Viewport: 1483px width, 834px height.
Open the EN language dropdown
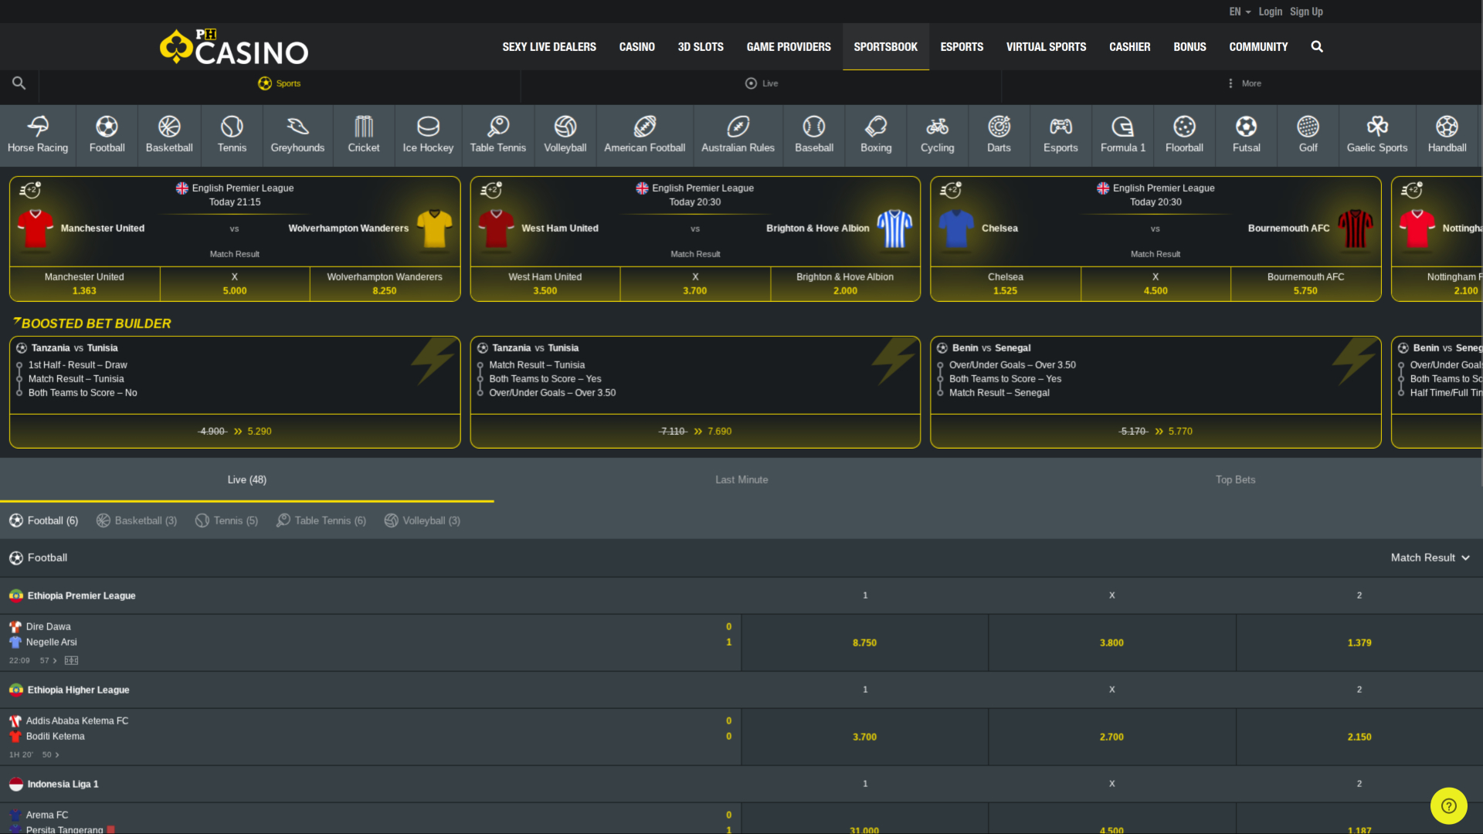click(1237, 12)
